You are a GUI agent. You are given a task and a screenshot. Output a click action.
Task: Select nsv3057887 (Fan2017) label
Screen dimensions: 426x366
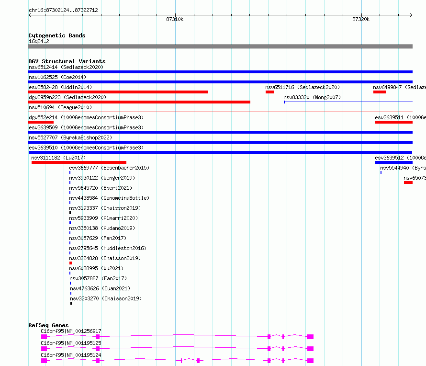98,278
